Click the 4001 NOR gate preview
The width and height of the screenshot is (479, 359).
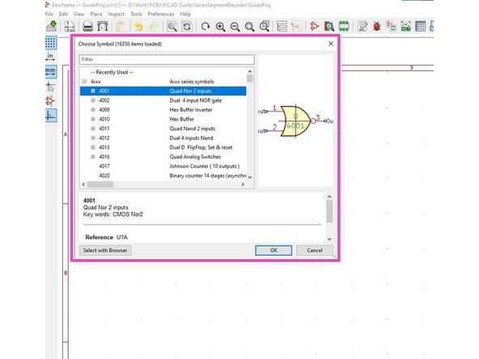pyautogui.click(x=295, y=121)
